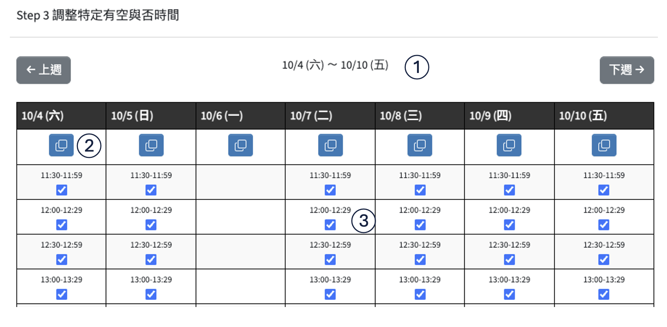Image resolution: width=667 pixels, height=327 pixels.
Task: Click the copy icon under 10/4 (六)
Action: click(x=61, y=145)
